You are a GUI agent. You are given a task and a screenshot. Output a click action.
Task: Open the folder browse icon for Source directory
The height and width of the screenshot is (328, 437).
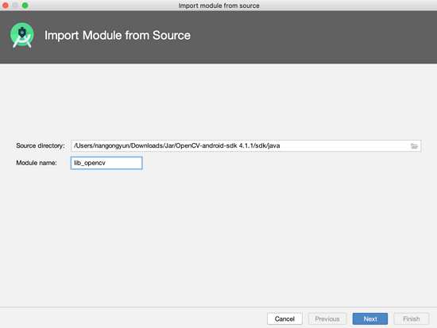point(414,146)
